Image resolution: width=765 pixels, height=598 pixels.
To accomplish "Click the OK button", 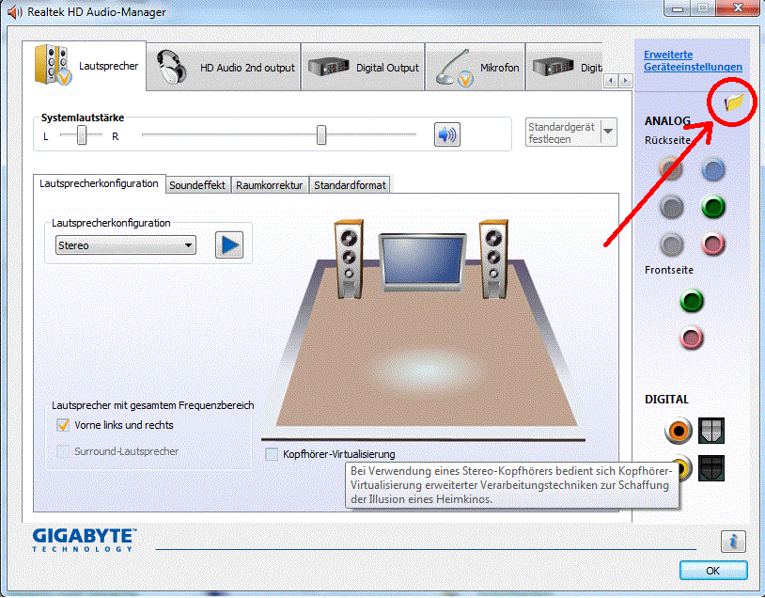I will tap(712, 571).
